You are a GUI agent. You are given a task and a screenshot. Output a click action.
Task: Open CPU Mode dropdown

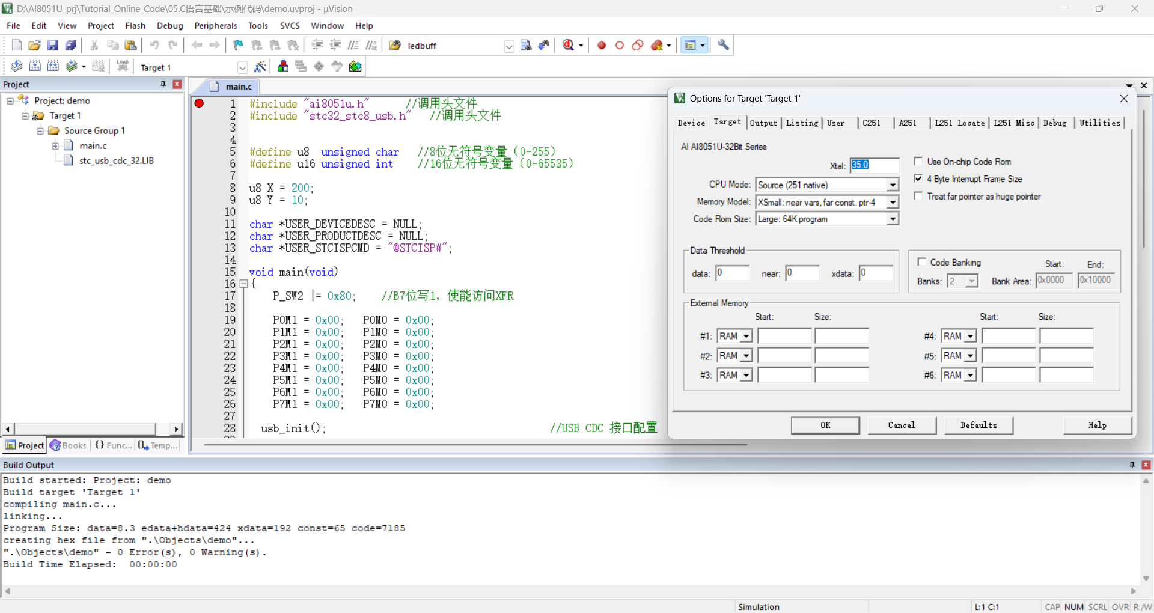pyautogui.click(x=893, y=185)
